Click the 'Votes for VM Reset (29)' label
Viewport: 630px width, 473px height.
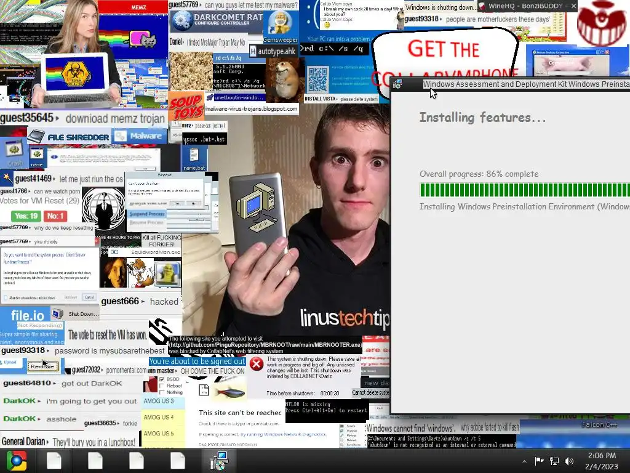[40, 201]
